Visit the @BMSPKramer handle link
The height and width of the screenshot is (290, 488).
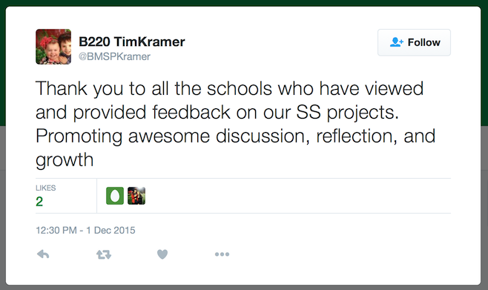tap(114, 56)
